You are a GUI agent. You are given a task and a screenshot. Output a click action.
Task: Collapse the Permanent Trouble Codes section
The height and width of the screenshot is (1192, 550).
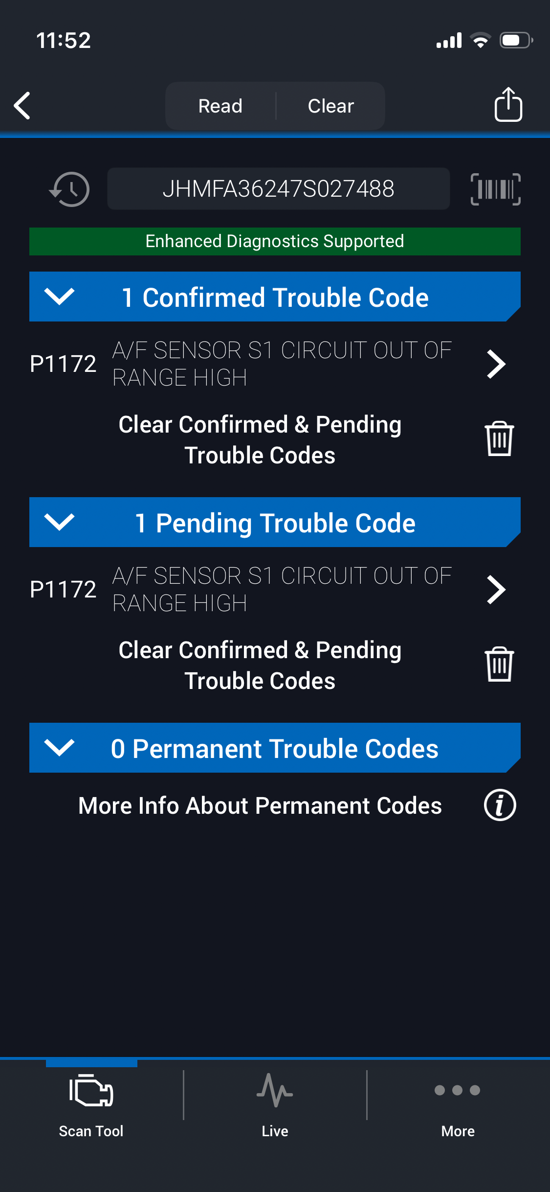[59, 748]
